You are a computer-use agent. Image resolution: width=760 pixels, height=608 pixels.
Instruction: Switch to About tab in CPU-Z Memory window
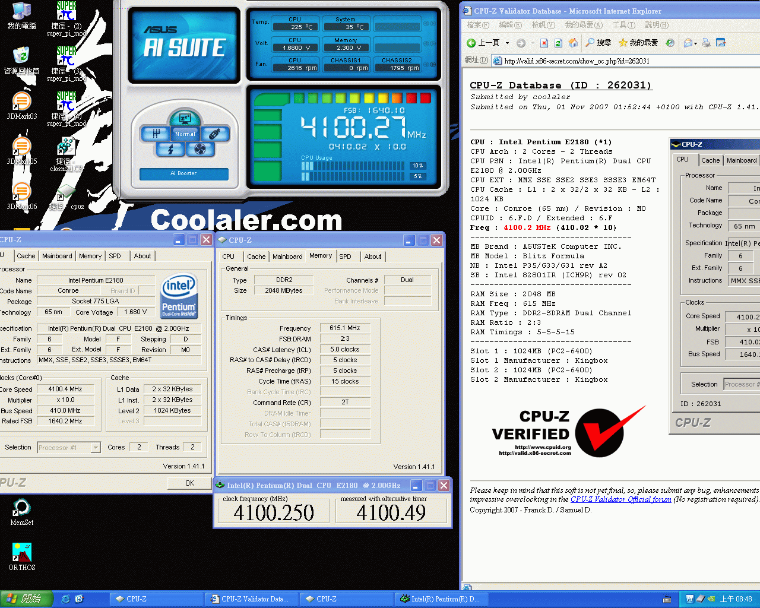[x=373, y=256]
